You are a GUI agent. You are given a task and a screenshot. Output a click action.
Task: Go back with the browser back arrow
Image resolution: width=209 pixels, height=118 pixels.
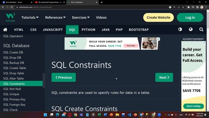(3, 7)
